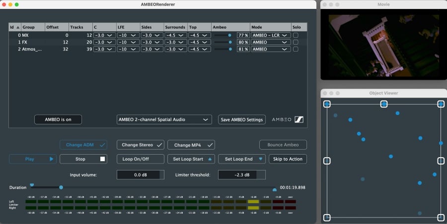Screen dimensions: 447x224
Task: Open Mode dropdown for MX row
Action: [x=270, y=35]
